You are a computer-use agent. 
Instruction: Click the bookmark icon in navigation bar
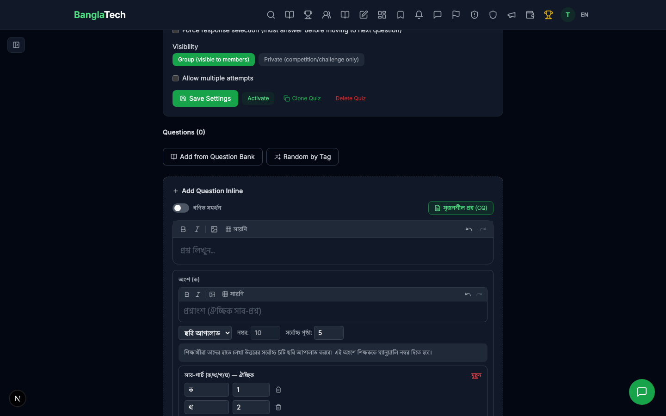click(401, 15)
